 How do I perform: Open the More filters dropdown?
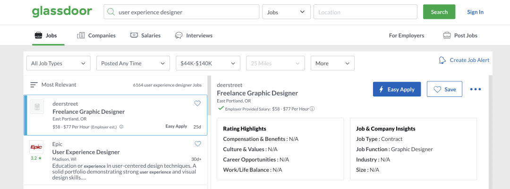[x=333, y=63]
